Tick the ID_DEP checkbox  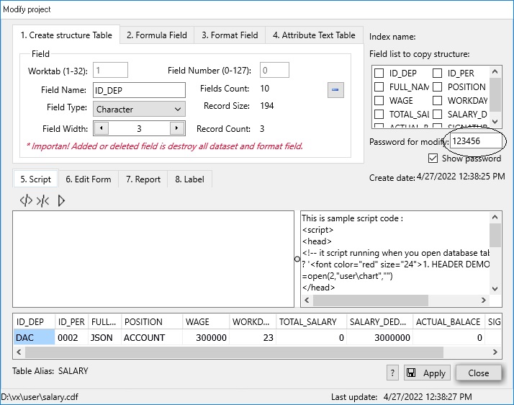coord(379,73)
